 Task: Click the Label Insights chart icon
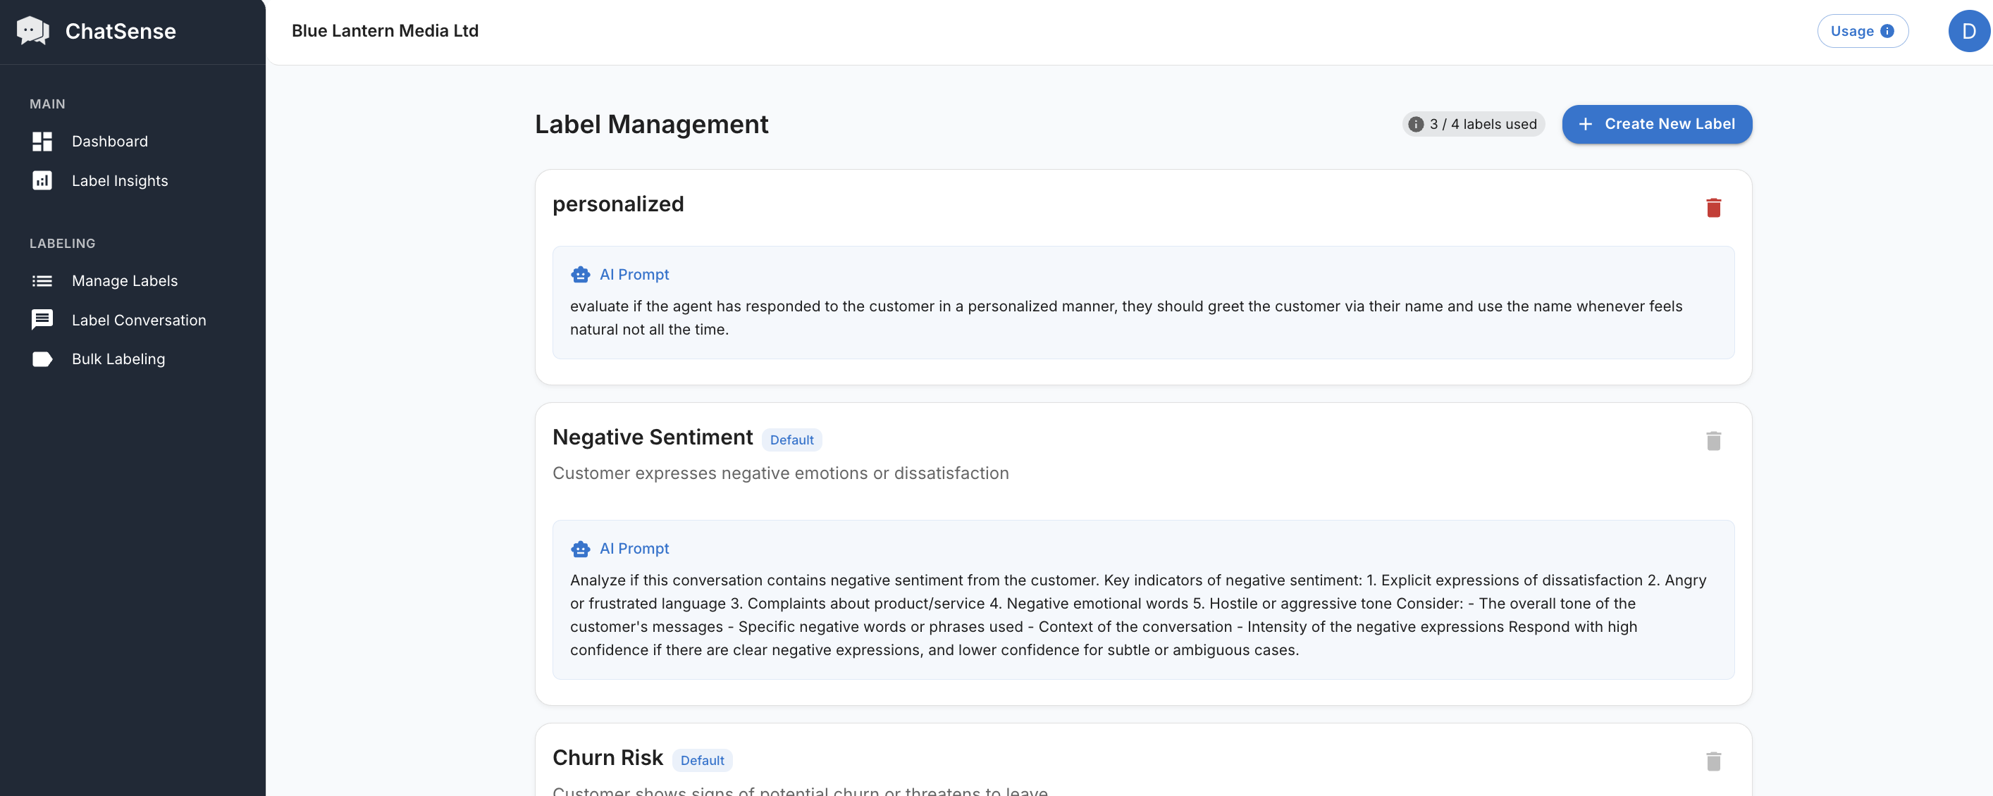(x=42, y=180)
